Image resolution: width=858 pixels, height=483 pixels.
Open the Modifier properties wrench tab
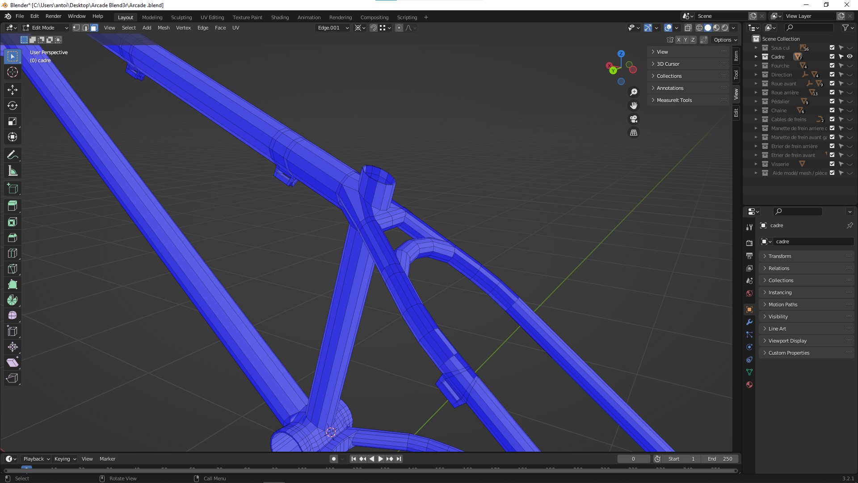[749, 322]
